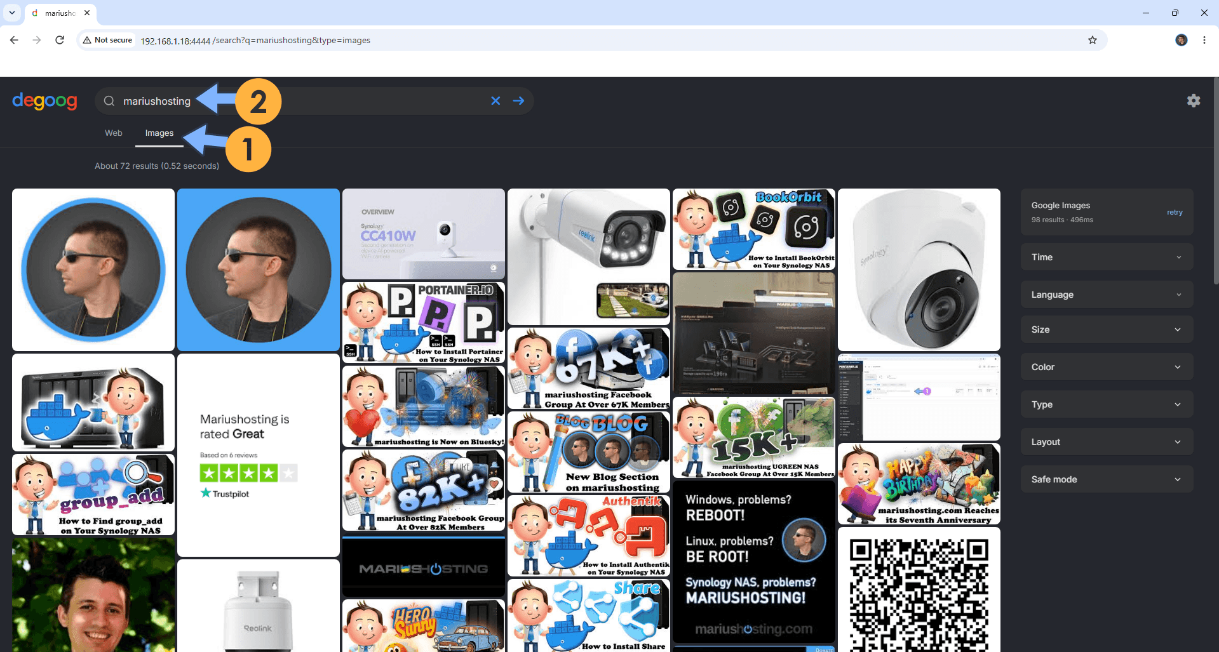Open the Docker whale NAS cartoon image

point(93,403)
